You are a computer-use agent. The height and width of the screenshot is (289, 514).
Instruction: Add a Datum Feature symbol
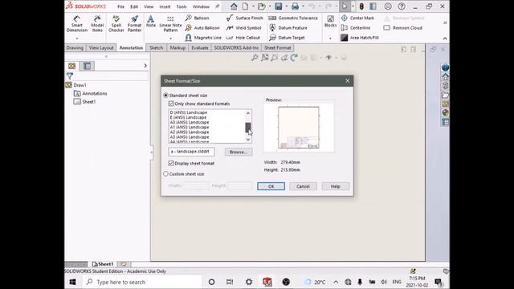(288, 28)
